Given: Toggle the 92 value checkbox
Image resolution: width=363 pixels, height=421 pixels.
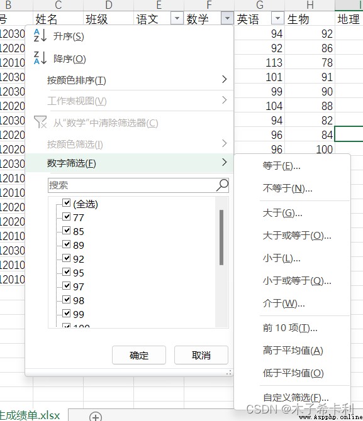Looking at the screenshot, I should click(x=67, y=258).
